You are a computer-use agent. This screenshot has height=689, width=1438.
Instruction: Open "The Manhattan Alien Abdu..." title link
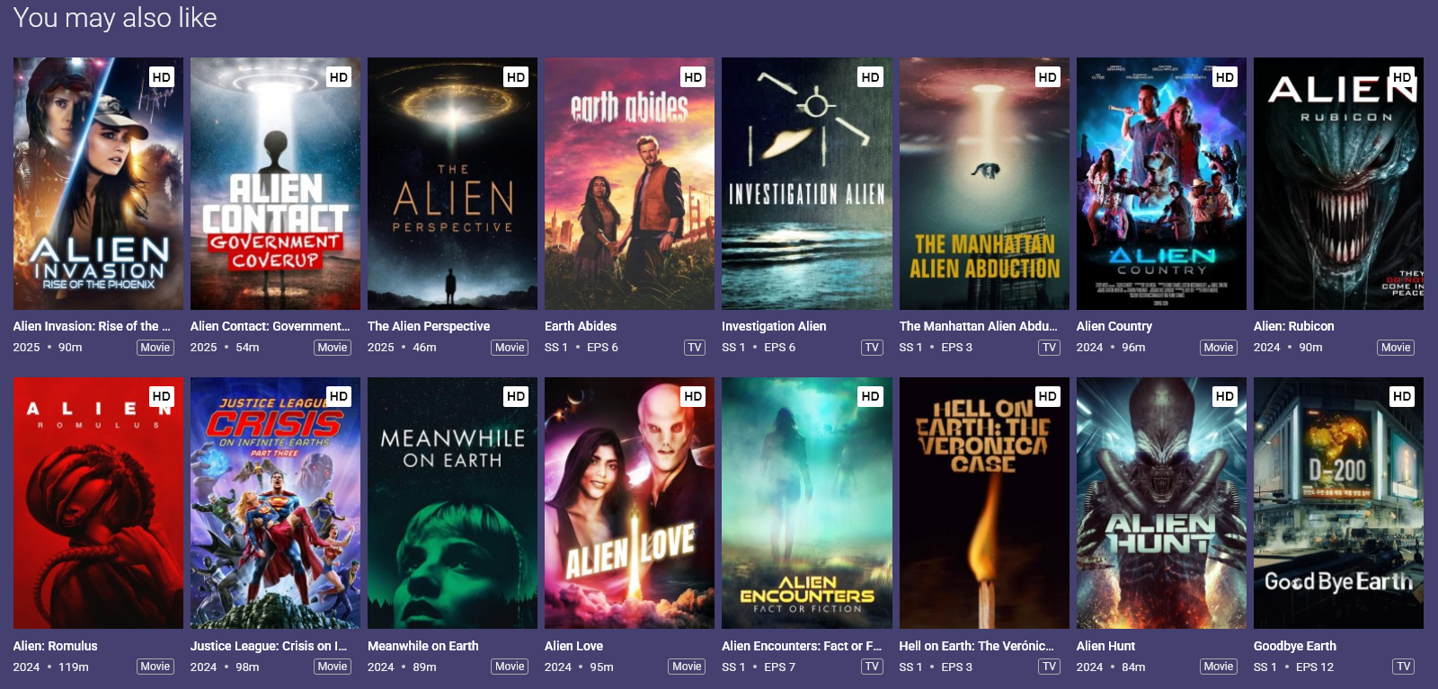pos(979,326)
